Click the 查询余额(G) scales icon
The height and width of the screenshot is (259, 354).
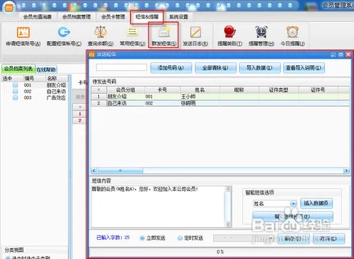[x=101, y=33]
